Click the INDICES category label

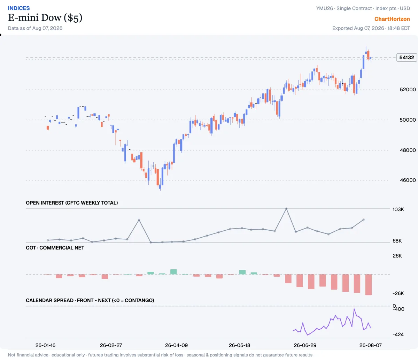(x=19, y=8)
